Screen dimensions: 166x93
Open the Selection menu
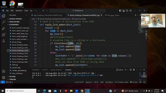tap(19, 11)
